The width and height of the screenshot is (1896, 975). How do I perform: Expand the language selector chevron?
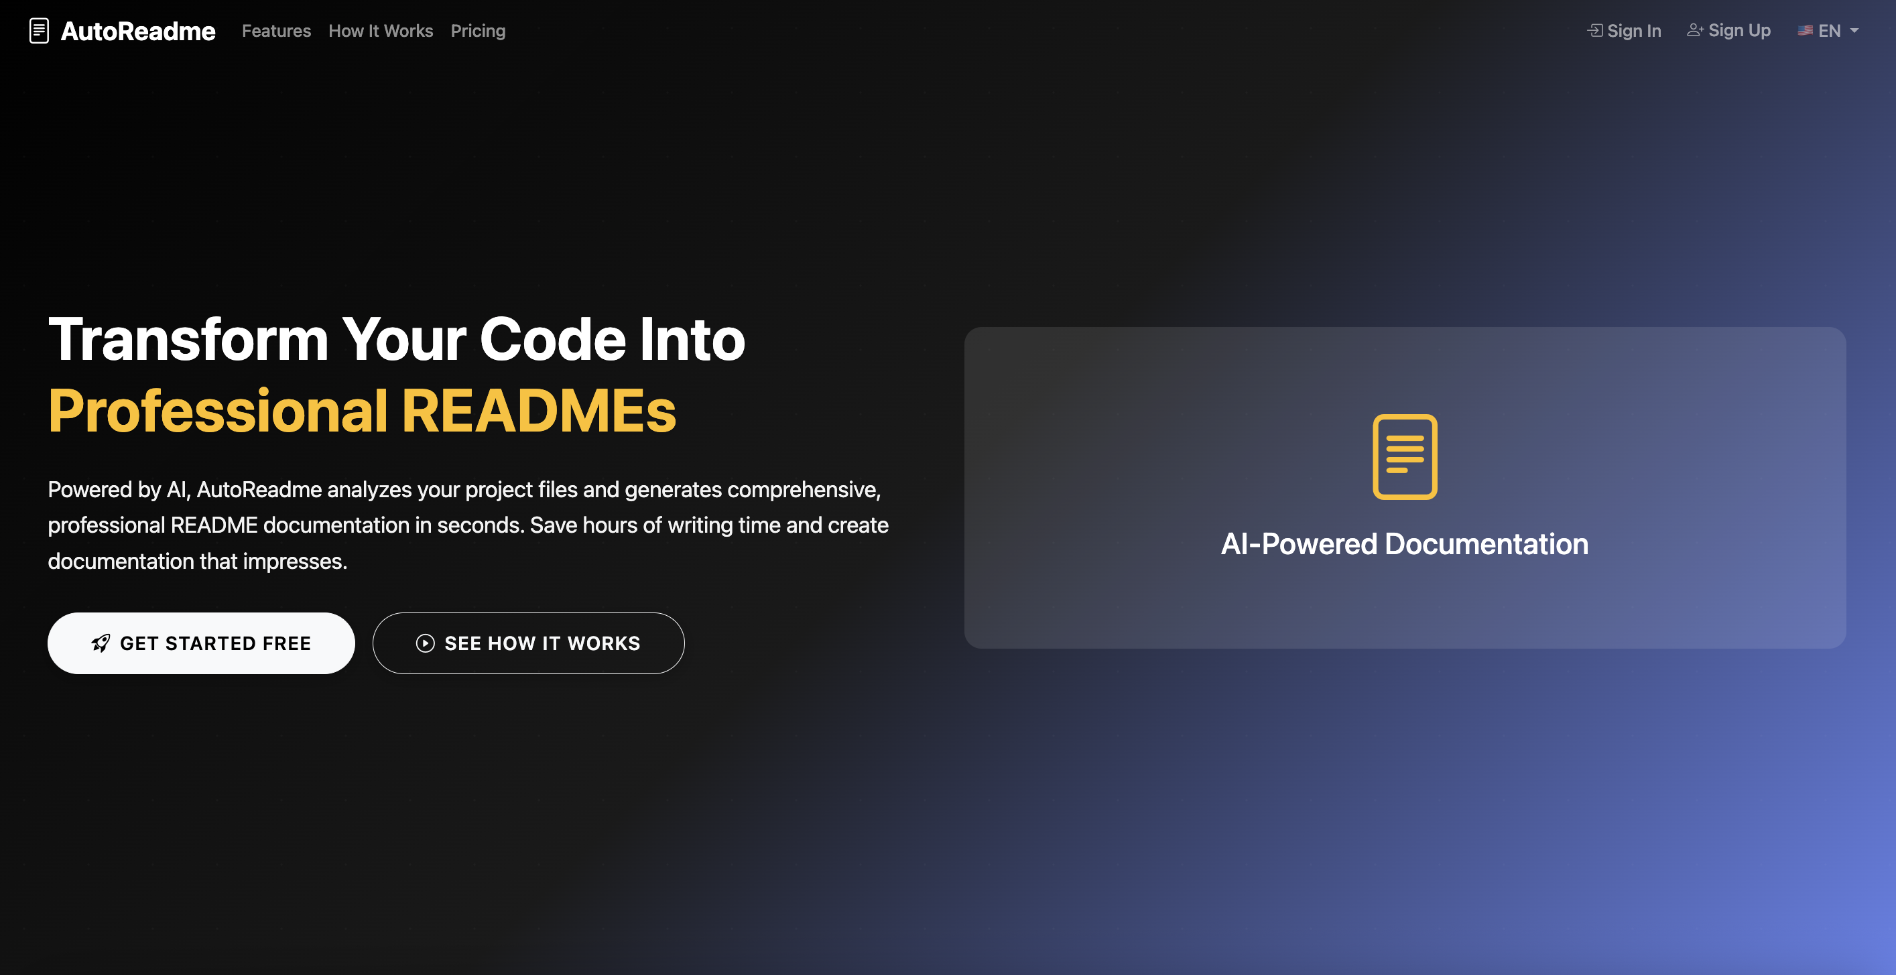[1853, 31]
